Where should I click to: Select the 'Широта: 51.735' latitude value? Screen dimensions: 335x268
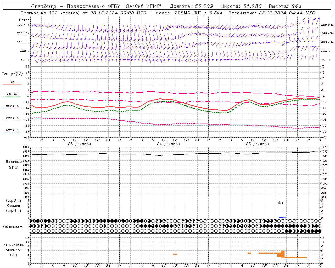tap(241, 6)
